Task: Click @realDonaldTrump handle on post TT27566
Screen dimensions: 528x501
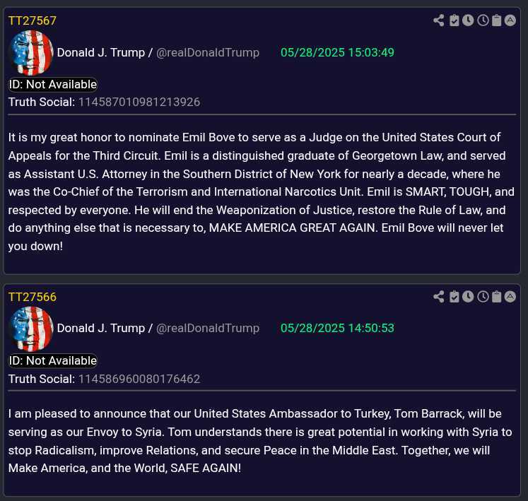Action: pos(208,329)
